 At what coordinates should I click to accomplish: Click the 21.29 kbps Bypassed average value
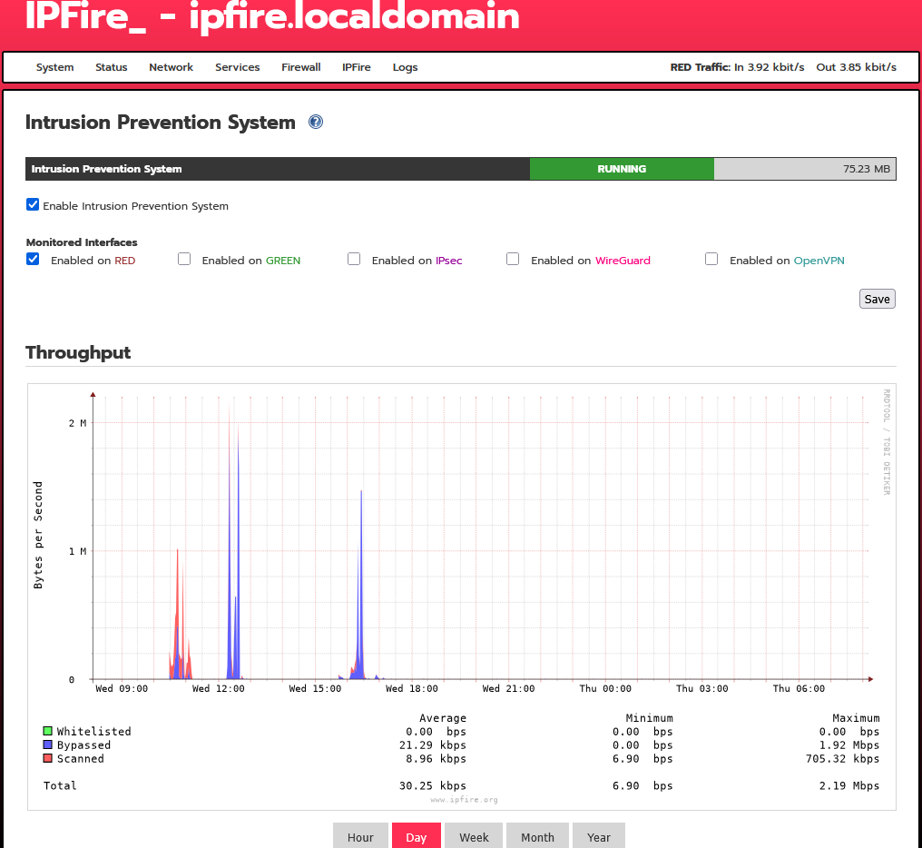(432, 745)
